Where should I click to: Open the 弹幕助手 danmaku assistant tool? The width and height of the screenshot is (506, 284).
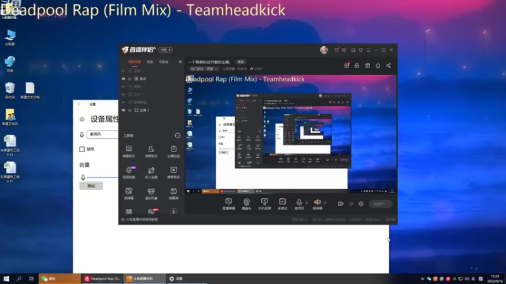(x=129, y=151)
